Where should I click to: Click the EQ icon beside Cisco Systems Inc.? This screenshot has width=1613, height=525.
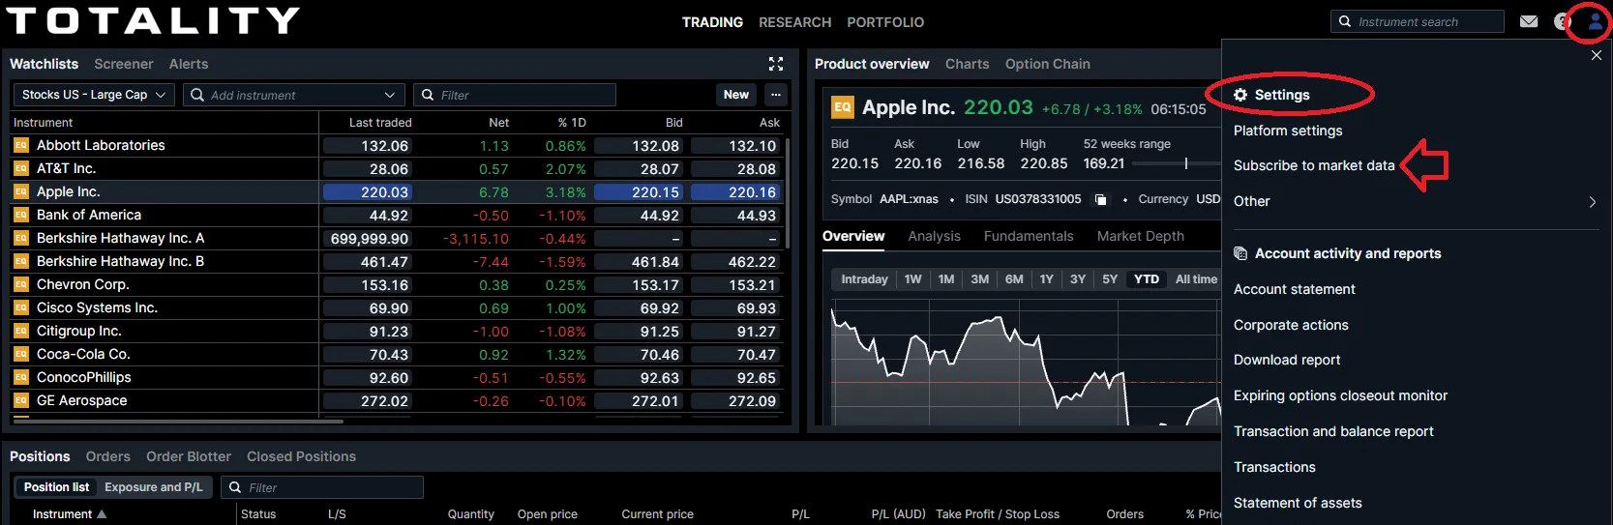point(21,307)
